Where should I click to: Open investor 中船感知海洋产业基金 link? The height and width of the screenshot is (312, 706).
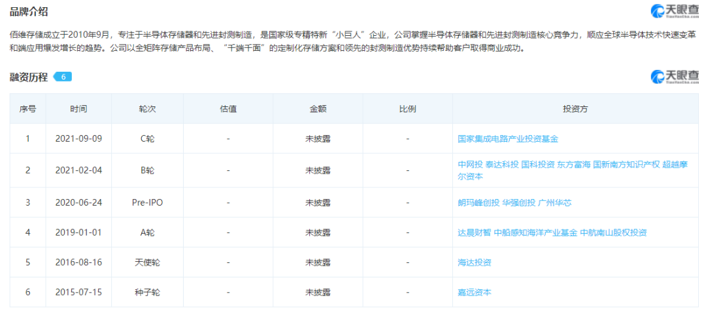tap(535, 232)
